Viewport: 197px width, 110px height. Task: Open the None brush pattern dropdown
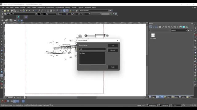coord(90,14)
